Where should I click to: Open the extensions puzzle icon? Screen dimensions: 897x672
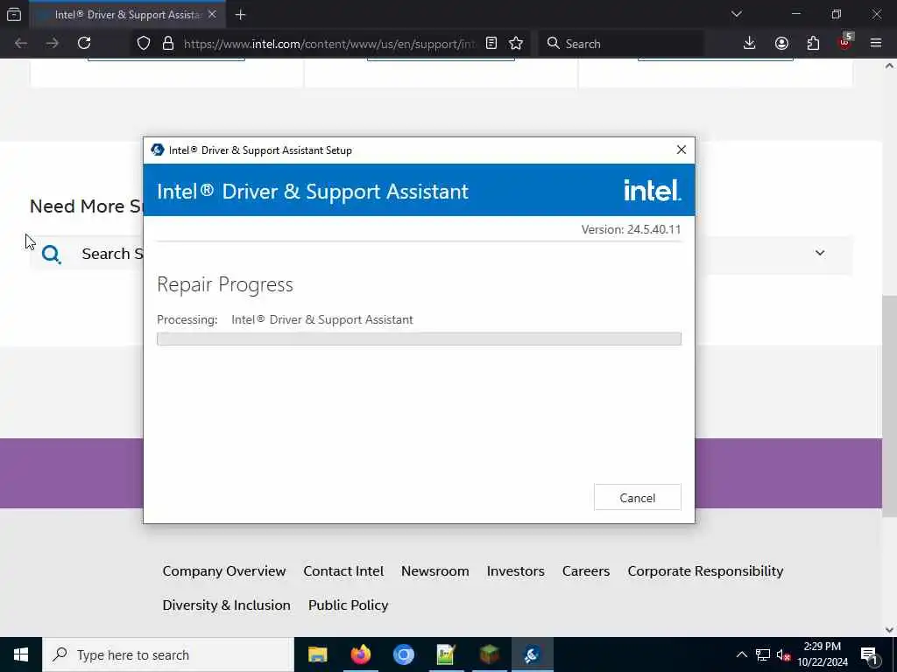pyautogui.click(x=813, y=44)
